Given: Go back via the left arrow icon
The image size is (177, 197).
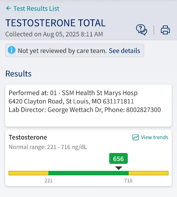Looking at the screenshot, I should pos(9,9).
